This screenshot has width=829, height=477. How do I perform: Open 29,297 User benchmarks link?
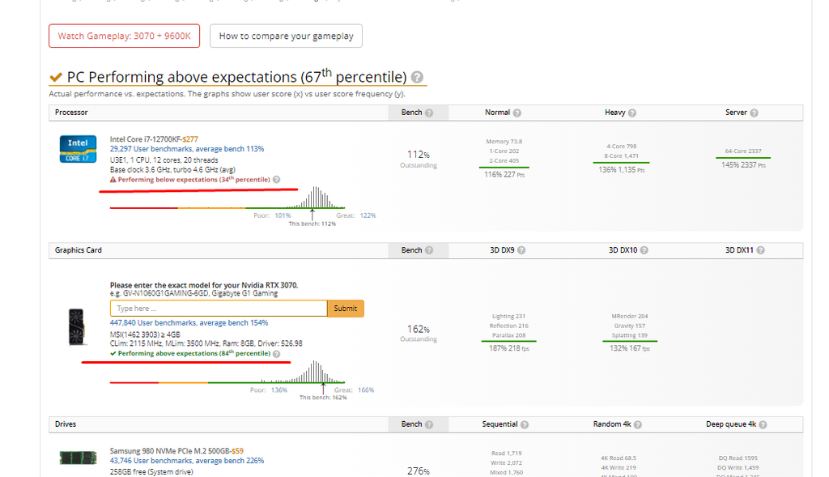click(x=187, y=149)
